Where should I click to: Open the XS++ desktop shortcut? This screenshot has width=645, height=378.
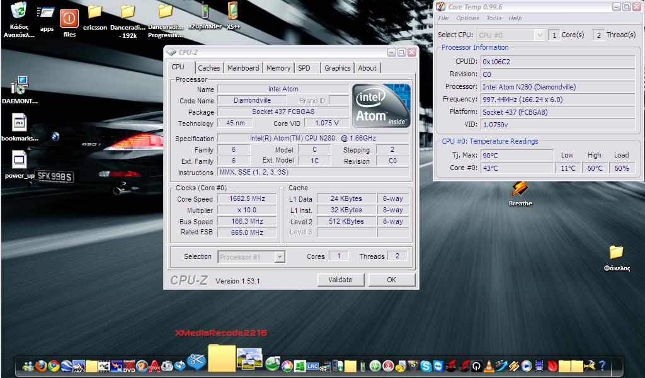coord(233,16)
